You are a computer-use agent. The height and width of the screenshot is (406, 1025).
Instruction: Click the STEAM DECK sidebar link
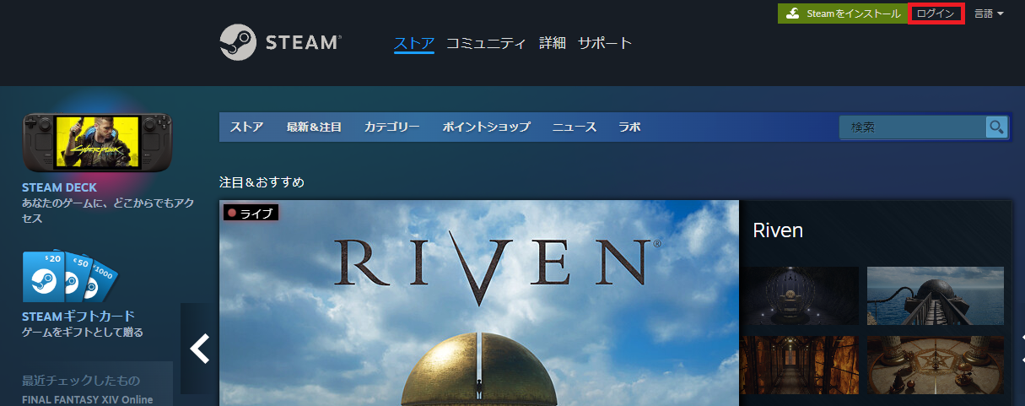[x=60, y=187]
